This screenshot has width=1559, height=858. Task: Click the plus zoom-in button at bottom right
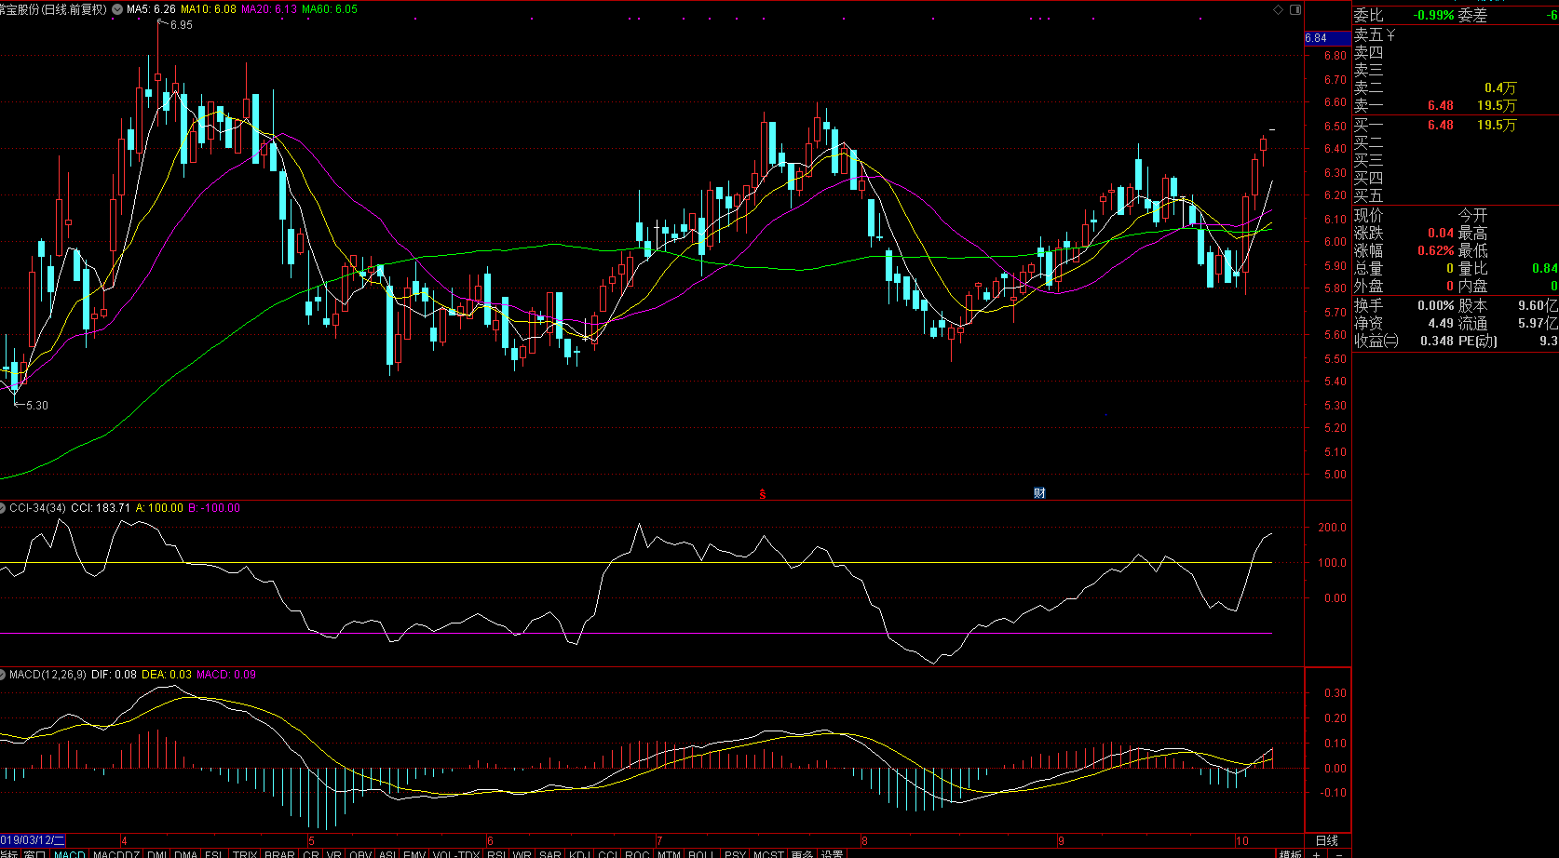coord(1316,853)
